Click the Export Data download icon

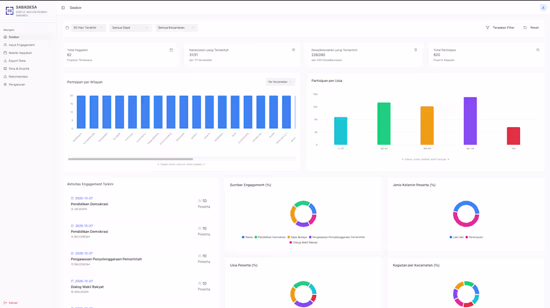click(5, 60)
